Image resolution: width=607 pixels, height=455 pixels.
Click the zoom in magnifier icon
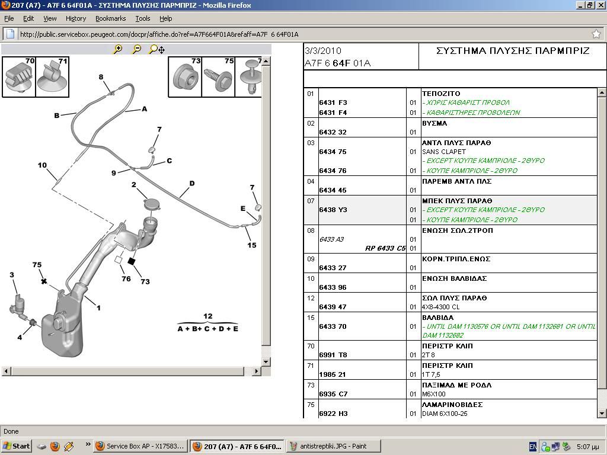click(118, 49)
